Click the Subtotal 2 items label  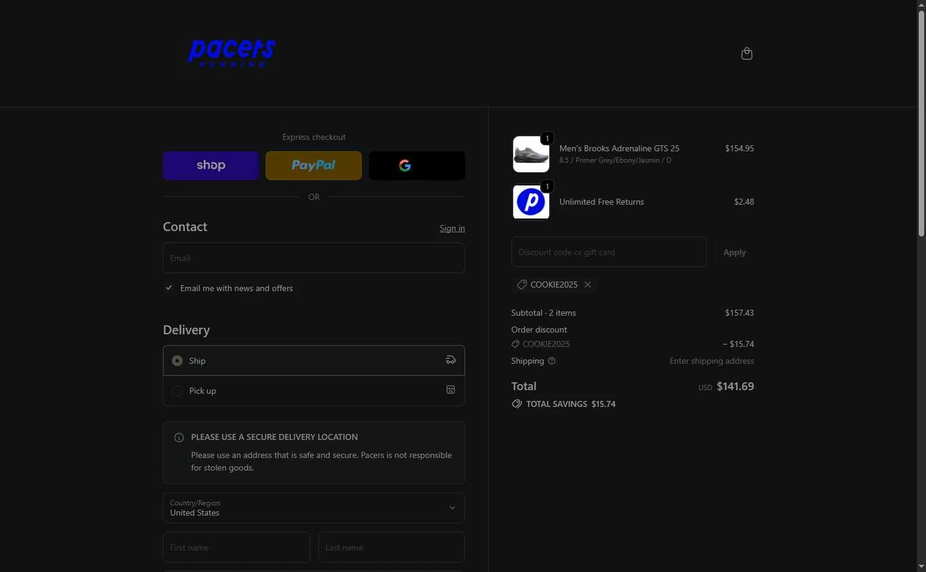click(x=543, y=313)
